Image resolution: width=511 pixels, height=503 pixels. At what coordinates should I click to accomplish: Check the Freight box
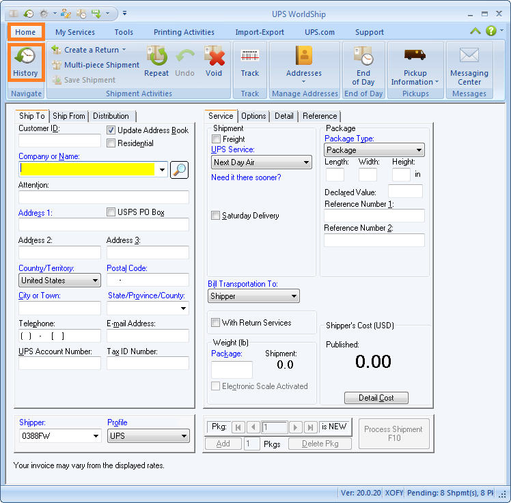point(216,139)
